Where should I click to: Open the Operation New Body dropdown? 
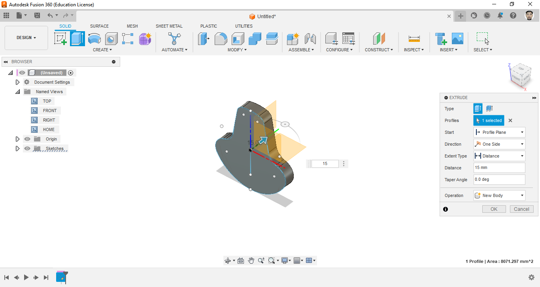(x=499, y=195)
